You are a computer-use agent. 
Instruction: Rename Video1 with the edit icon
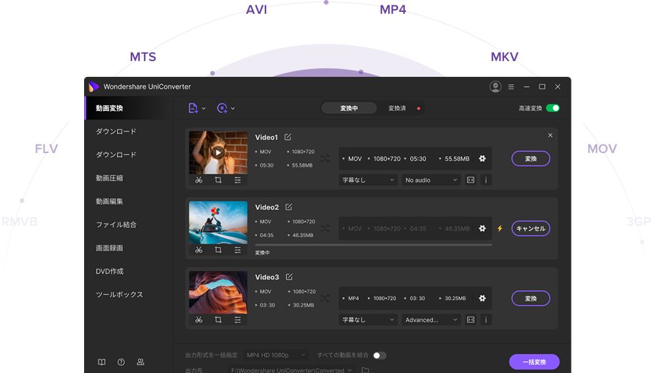click(x=288, y=137)
